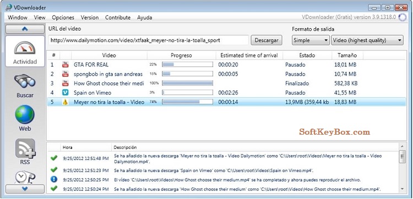Click the Descargar button

click(x=267, y=40)
